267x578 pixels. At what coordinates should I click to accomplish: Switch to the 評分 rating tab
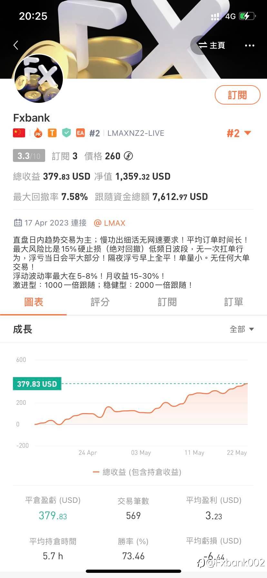pyautogui.click(x=100, y=302)
